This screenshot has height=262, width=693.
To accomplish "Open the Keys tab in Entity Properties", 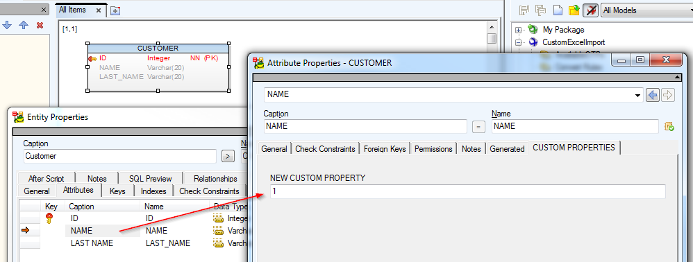I will pyautogui.click(x=117, y=191).
